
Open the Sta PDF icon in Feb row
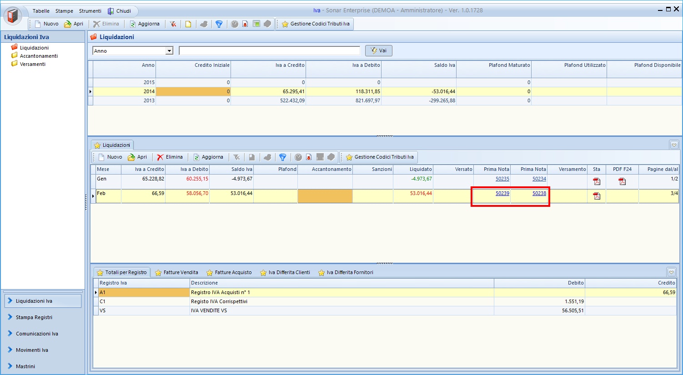(x=597, y=196)
